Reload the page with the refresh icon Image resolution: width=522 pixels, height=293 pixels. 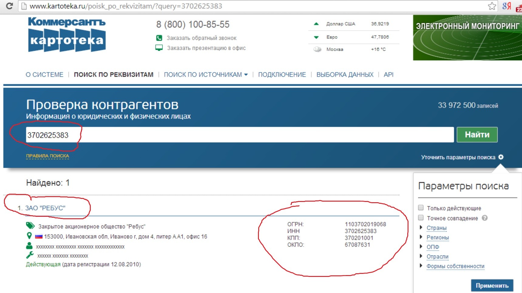tap(9, 6)
